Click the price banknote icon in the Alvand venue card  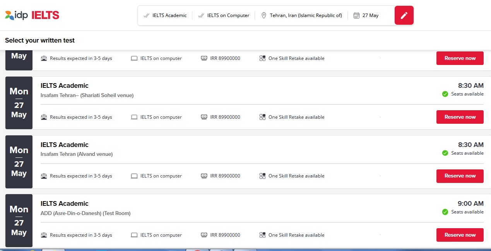coord(204,176)
